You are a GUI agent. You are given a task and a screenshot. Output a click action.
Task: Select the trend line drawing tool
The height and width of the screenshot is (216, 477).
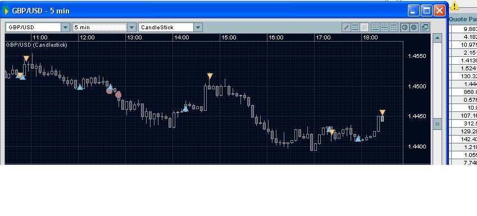pyautogui.click(x=346, y=28)
